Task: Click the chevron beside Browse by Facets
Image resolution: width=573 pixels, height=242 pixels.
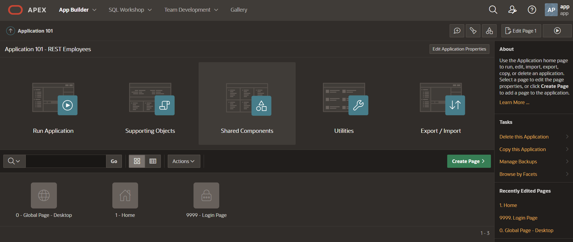Action: [567, 174]
